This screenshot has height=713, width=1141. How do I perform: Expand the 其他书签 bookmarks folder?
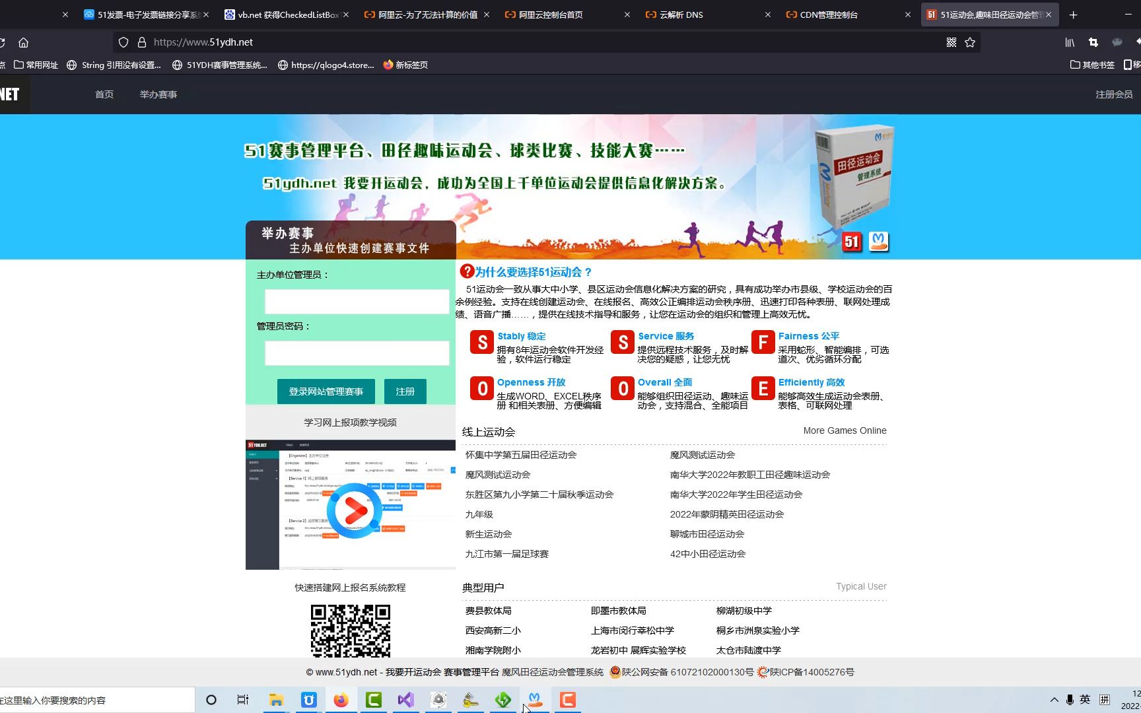pyautogui.click(x=1091, y=65)
